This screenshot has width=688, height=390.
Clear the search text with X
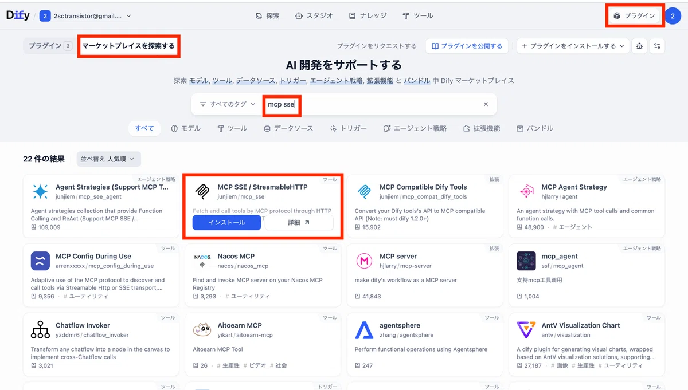coord(486,104)
